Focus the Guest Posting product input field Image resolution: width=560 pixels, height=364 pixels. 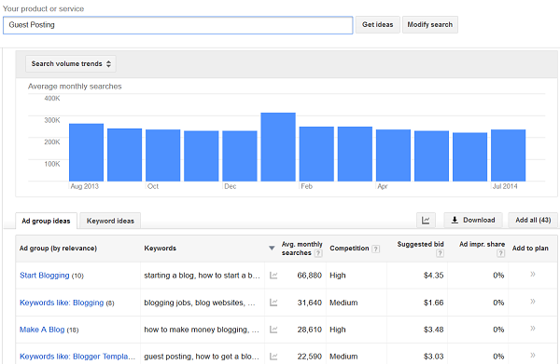(x=178, y=25)
